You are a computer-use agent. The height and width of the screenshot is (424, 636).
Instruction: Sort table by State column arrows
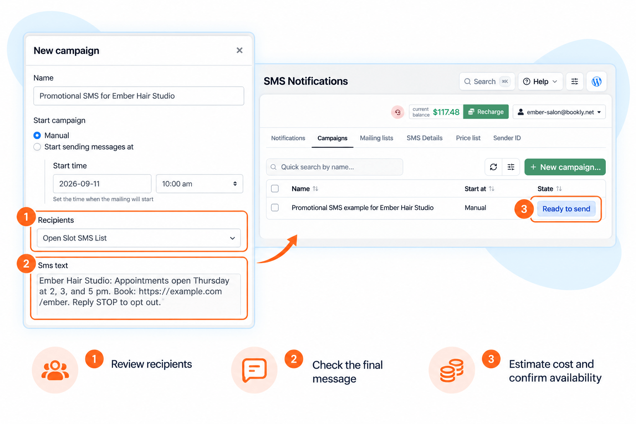tap(559, 189)
